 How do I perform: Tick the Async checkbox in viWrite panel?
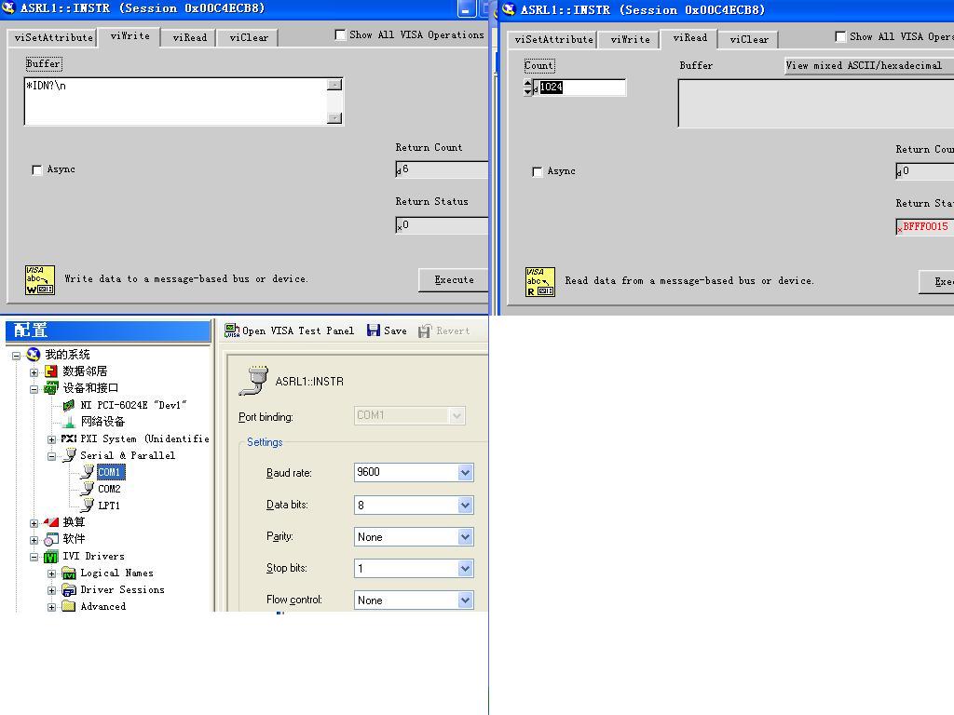tap(36, 169)
